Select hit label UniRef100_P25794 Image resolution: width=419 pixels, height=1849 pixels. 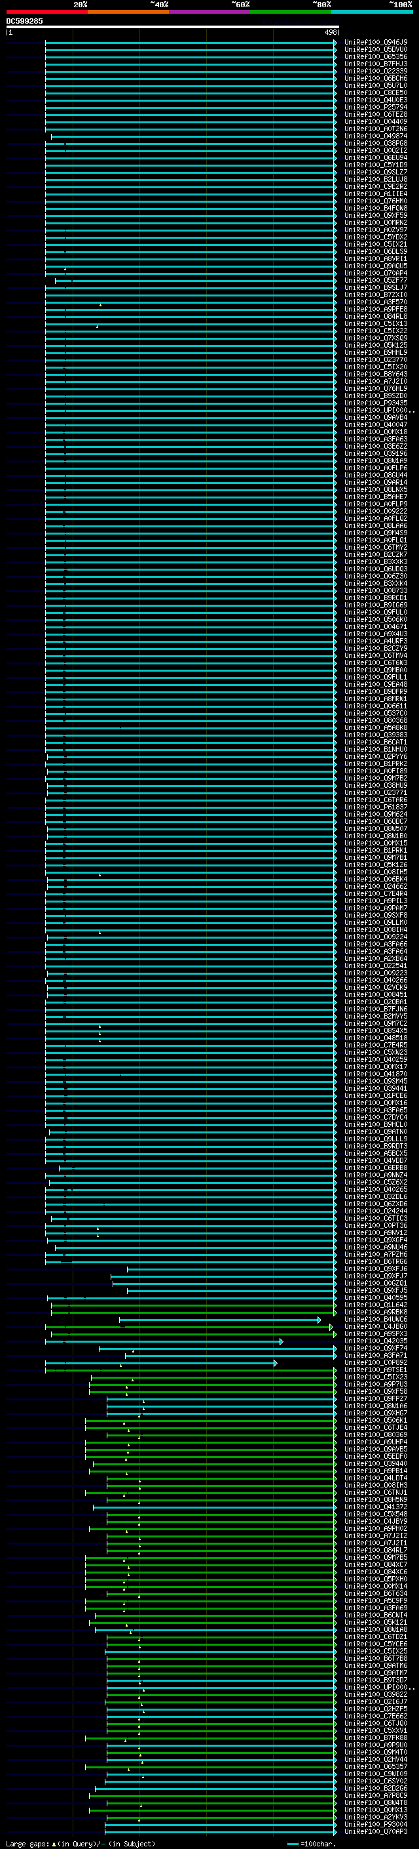(x=376, y=107)
